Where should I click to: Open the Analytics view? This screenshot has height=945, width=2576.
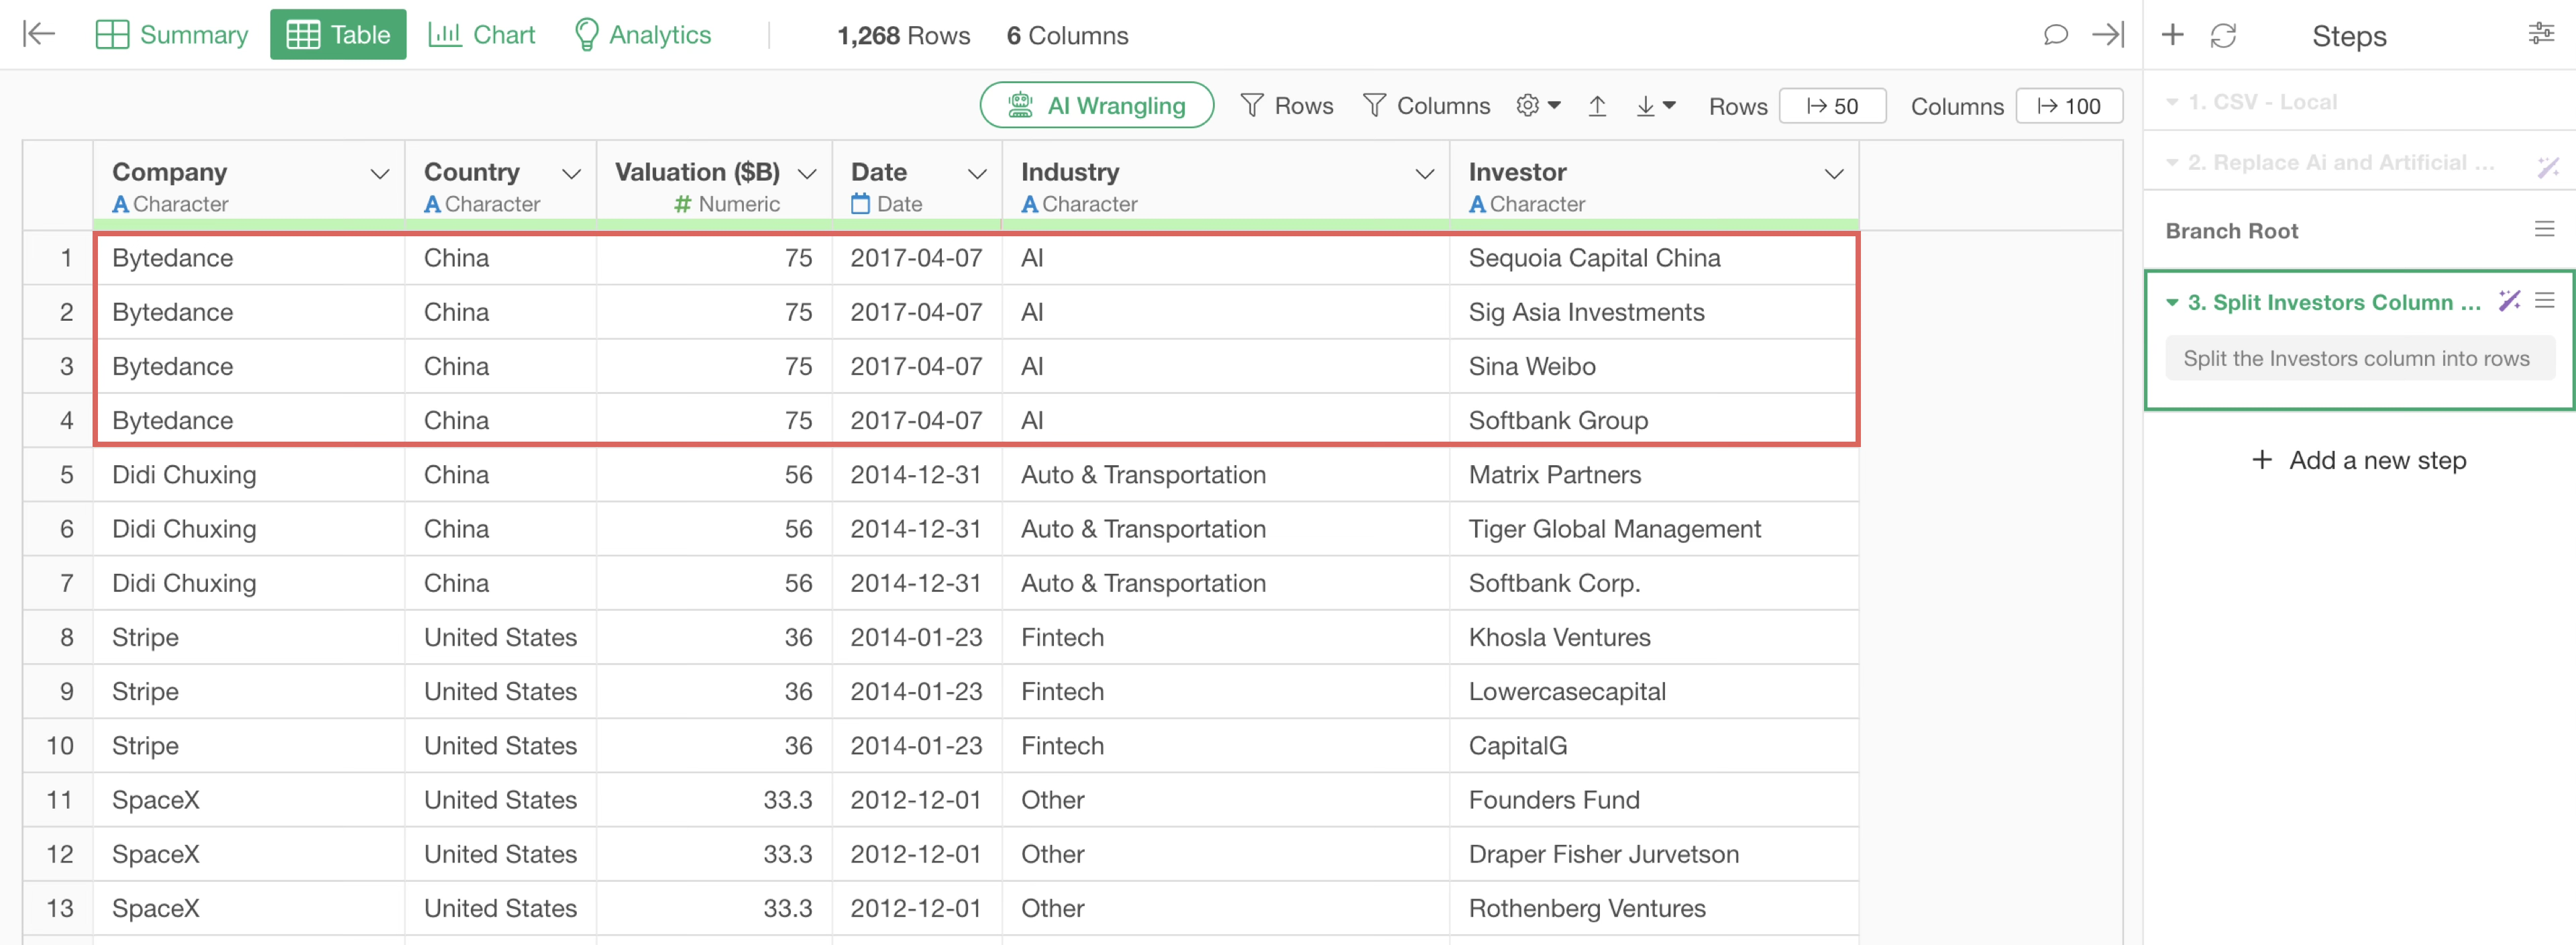click(643, 34)
